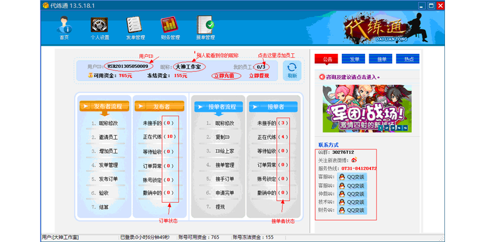Screen dimensions: 485x242
Task: Open 接单者 等待验收 (0) orders
Action: point(273,151)
